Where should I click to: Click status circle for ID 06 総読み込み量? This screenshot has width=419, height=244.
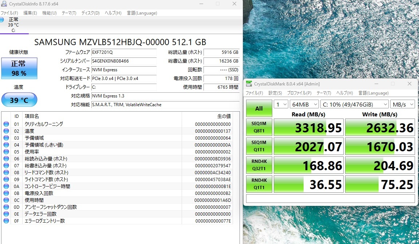tap(6, 159)
